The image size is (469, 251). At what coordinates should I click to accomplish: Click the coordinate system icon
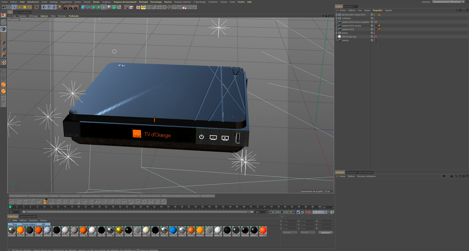tap(59, 7)
